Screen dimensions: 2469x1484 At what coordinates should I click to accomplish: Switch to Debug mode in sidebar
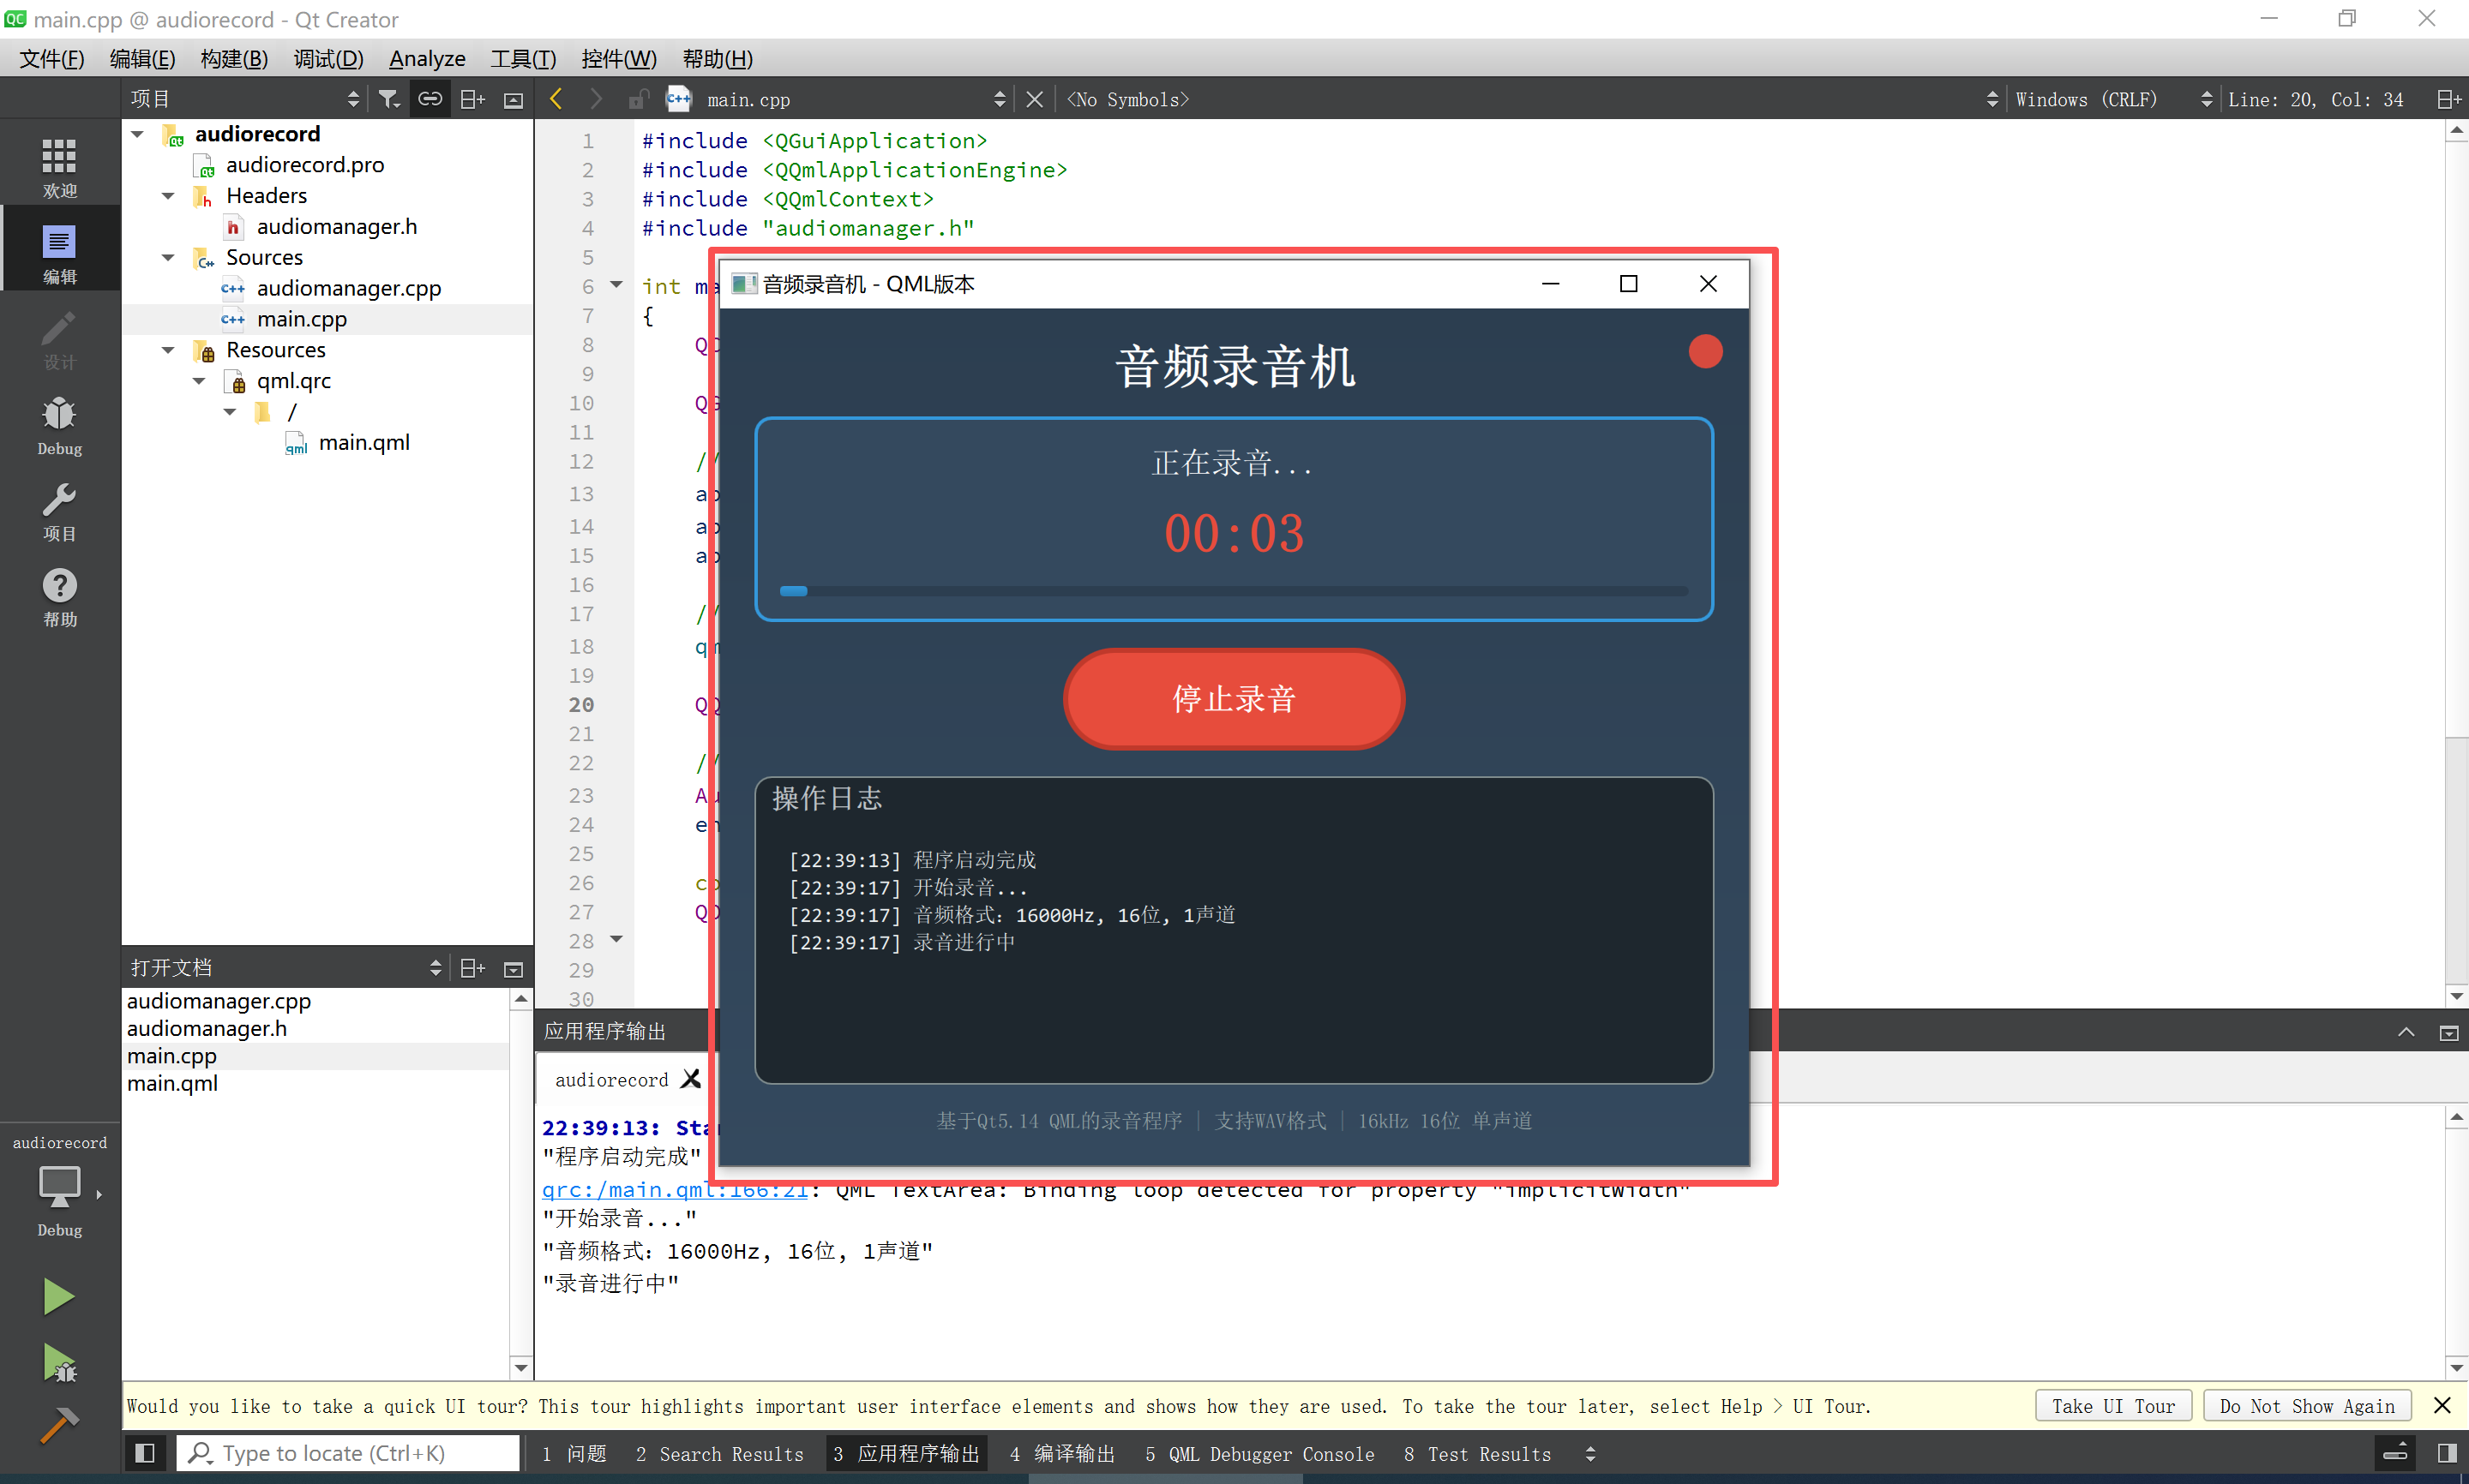pyautogui.click(x=59, y=425)
